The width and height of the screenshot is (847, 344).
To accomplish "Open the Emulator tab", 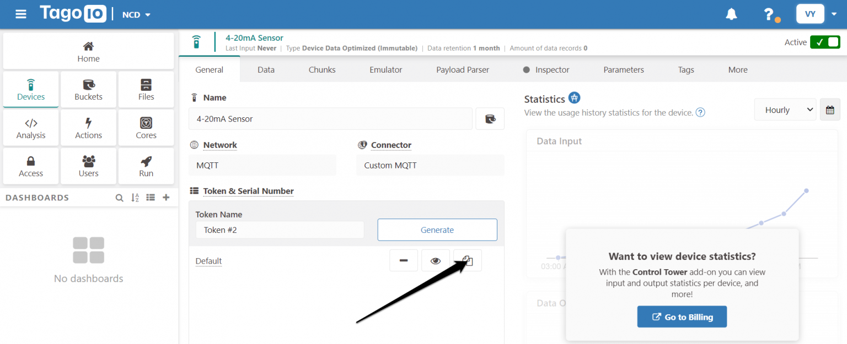I will pos(385,70).
